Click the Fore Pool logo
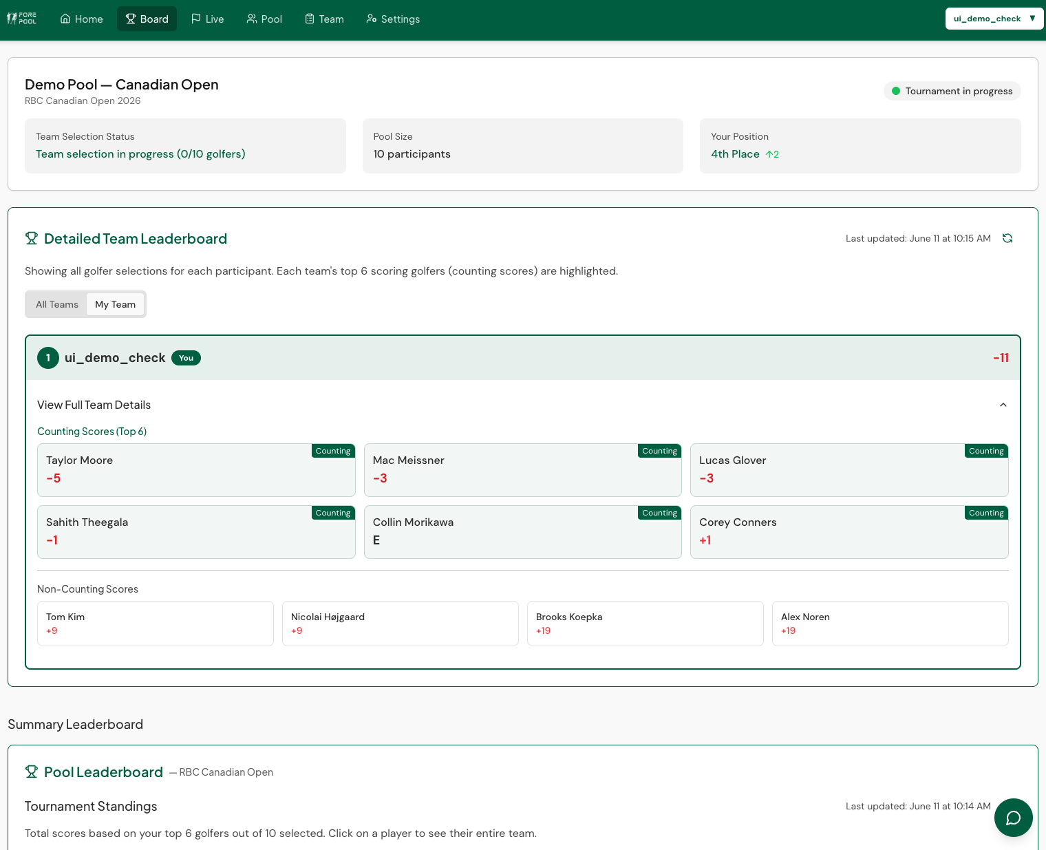The width and height of the screenshot is (1046, 850). [x=22, y=19]
